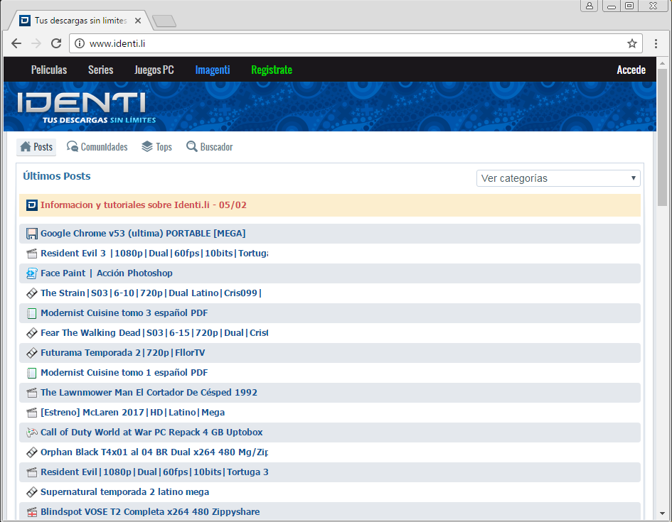Open The Strain S03 6-10 post
This screenshot has width=672, height=522.
click(x=151, y=293)
